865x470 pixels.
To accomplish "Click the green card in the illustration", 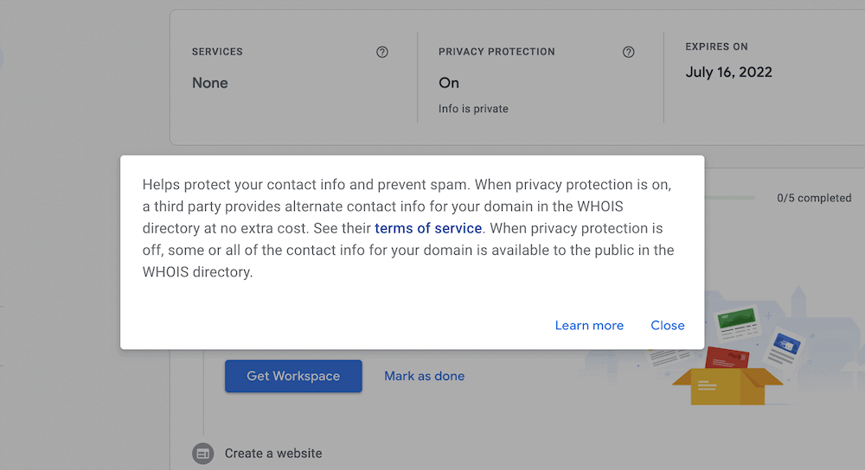I will click(x=738, y=319).
